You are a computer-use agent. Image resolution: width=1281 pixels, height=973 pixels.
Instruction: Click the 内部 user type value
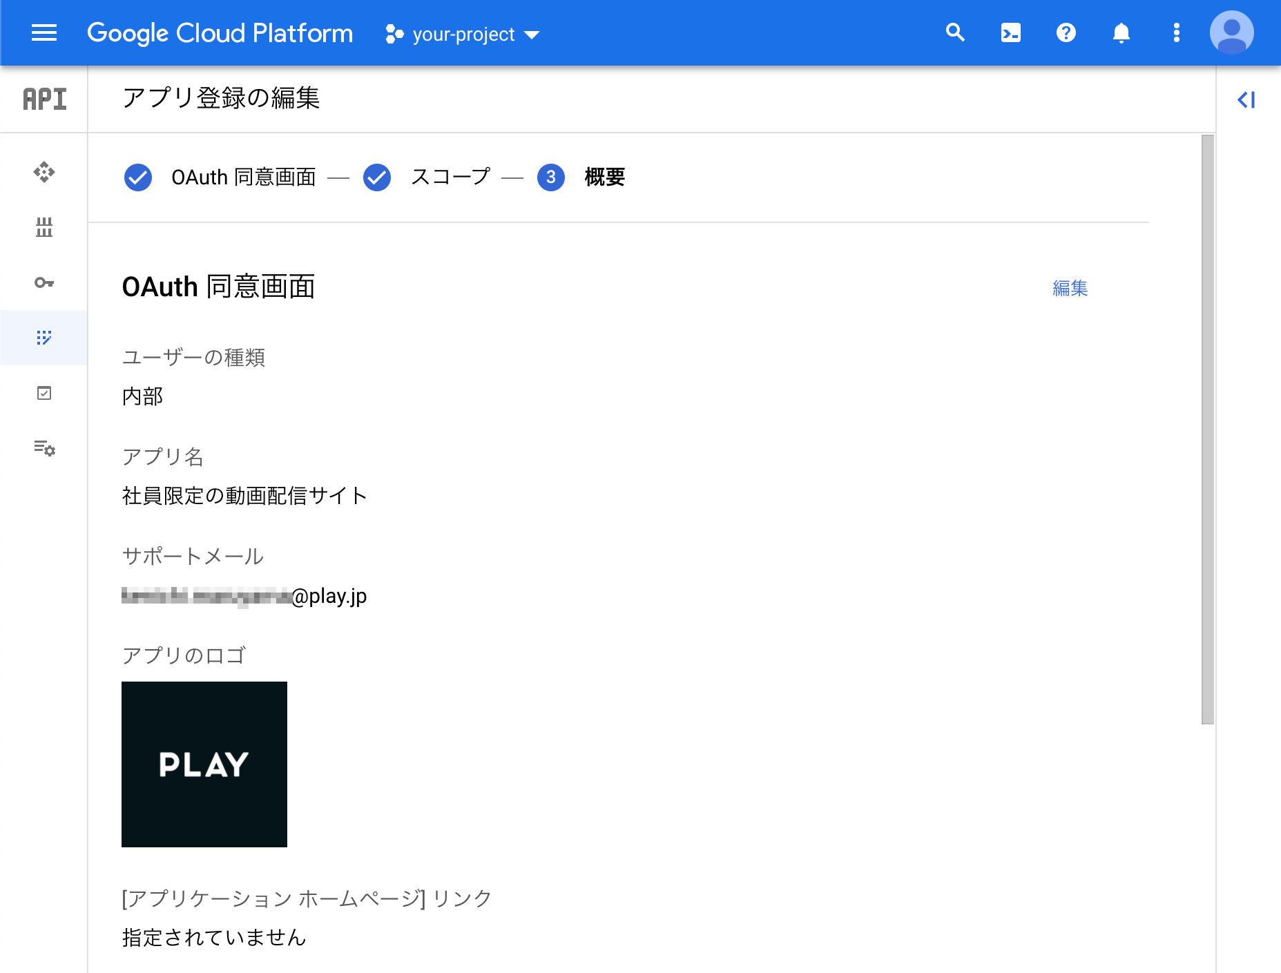[x=142, y=396]
